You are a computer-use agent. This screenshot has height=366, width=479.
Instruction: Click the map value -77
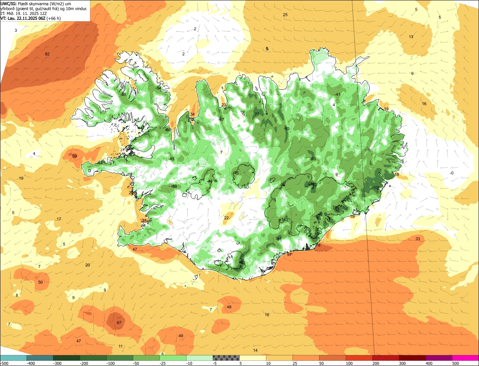(256, 114)
